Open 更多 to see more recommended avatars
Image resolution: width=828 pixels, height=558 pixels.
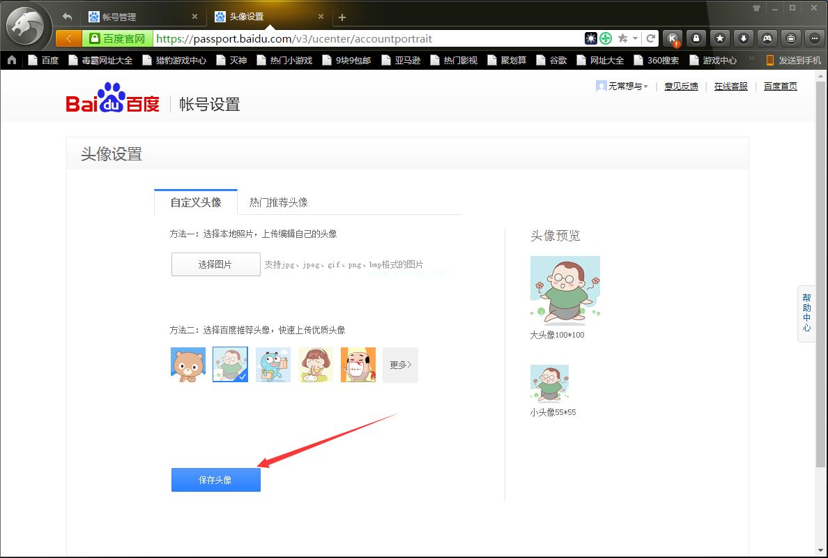pos(400,364)
